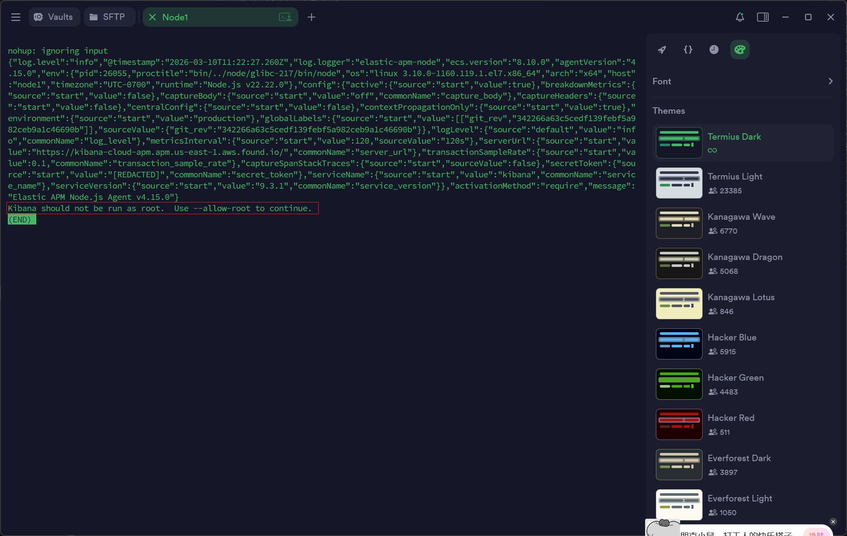The width and height of the screenshot is (847, 536).
Task: Select the Kanagawa Wave theme
Action: click(741, 217)
